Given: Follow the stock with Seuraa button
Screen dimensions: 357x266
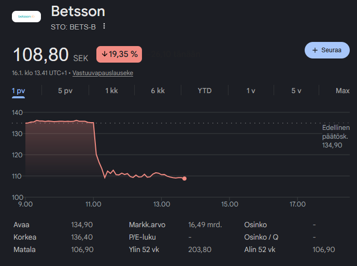Looking at the screenshot, I should [327, 50].
